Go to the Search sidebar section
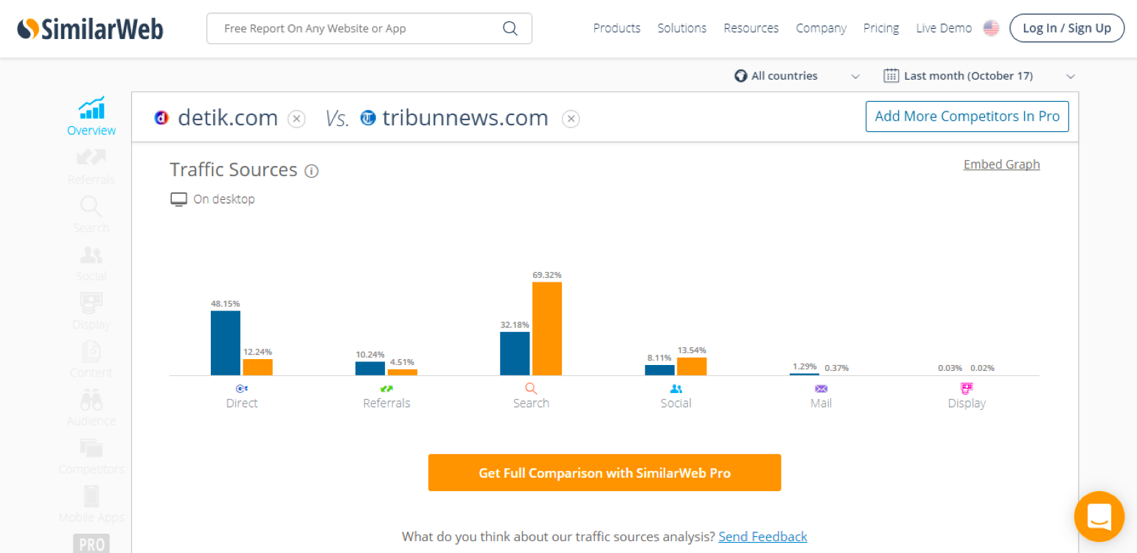The width and height of the screenshot is (1137, 553). 91,215
